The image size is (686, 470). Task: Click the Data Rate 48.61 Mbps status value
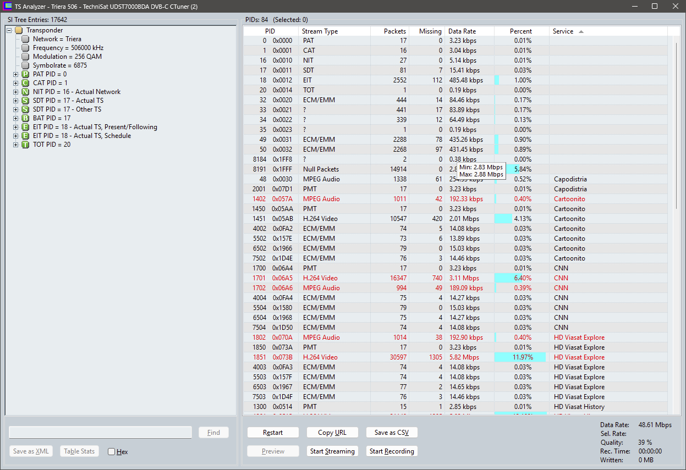(x=655, y=425)
